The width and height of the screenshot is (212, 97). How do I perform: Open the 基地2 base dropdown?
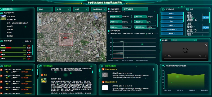click(45, 9)
